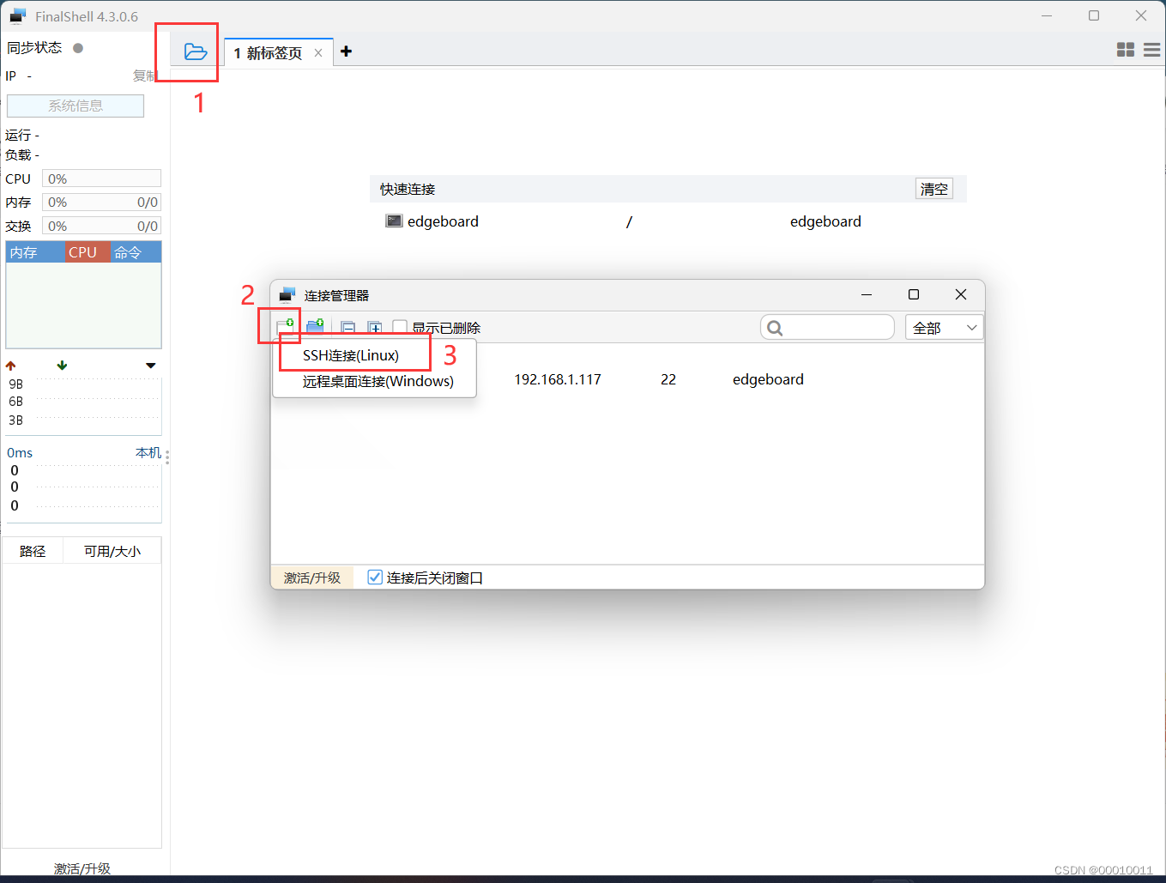The height and width of the screenshot is (883, 1166).
Task: Open the hamburger menu top right
Action: tap(1151, 50)
